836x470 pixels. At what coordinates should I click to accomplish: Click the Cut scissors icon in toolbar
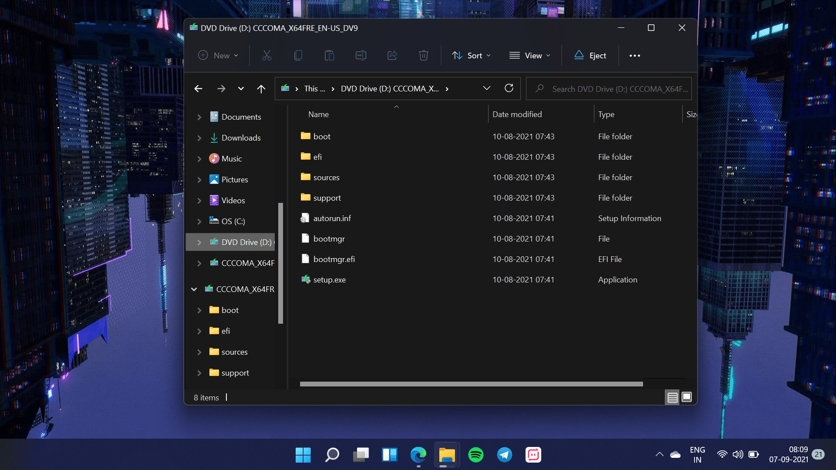pyautogui.click(x=266, y=56)
